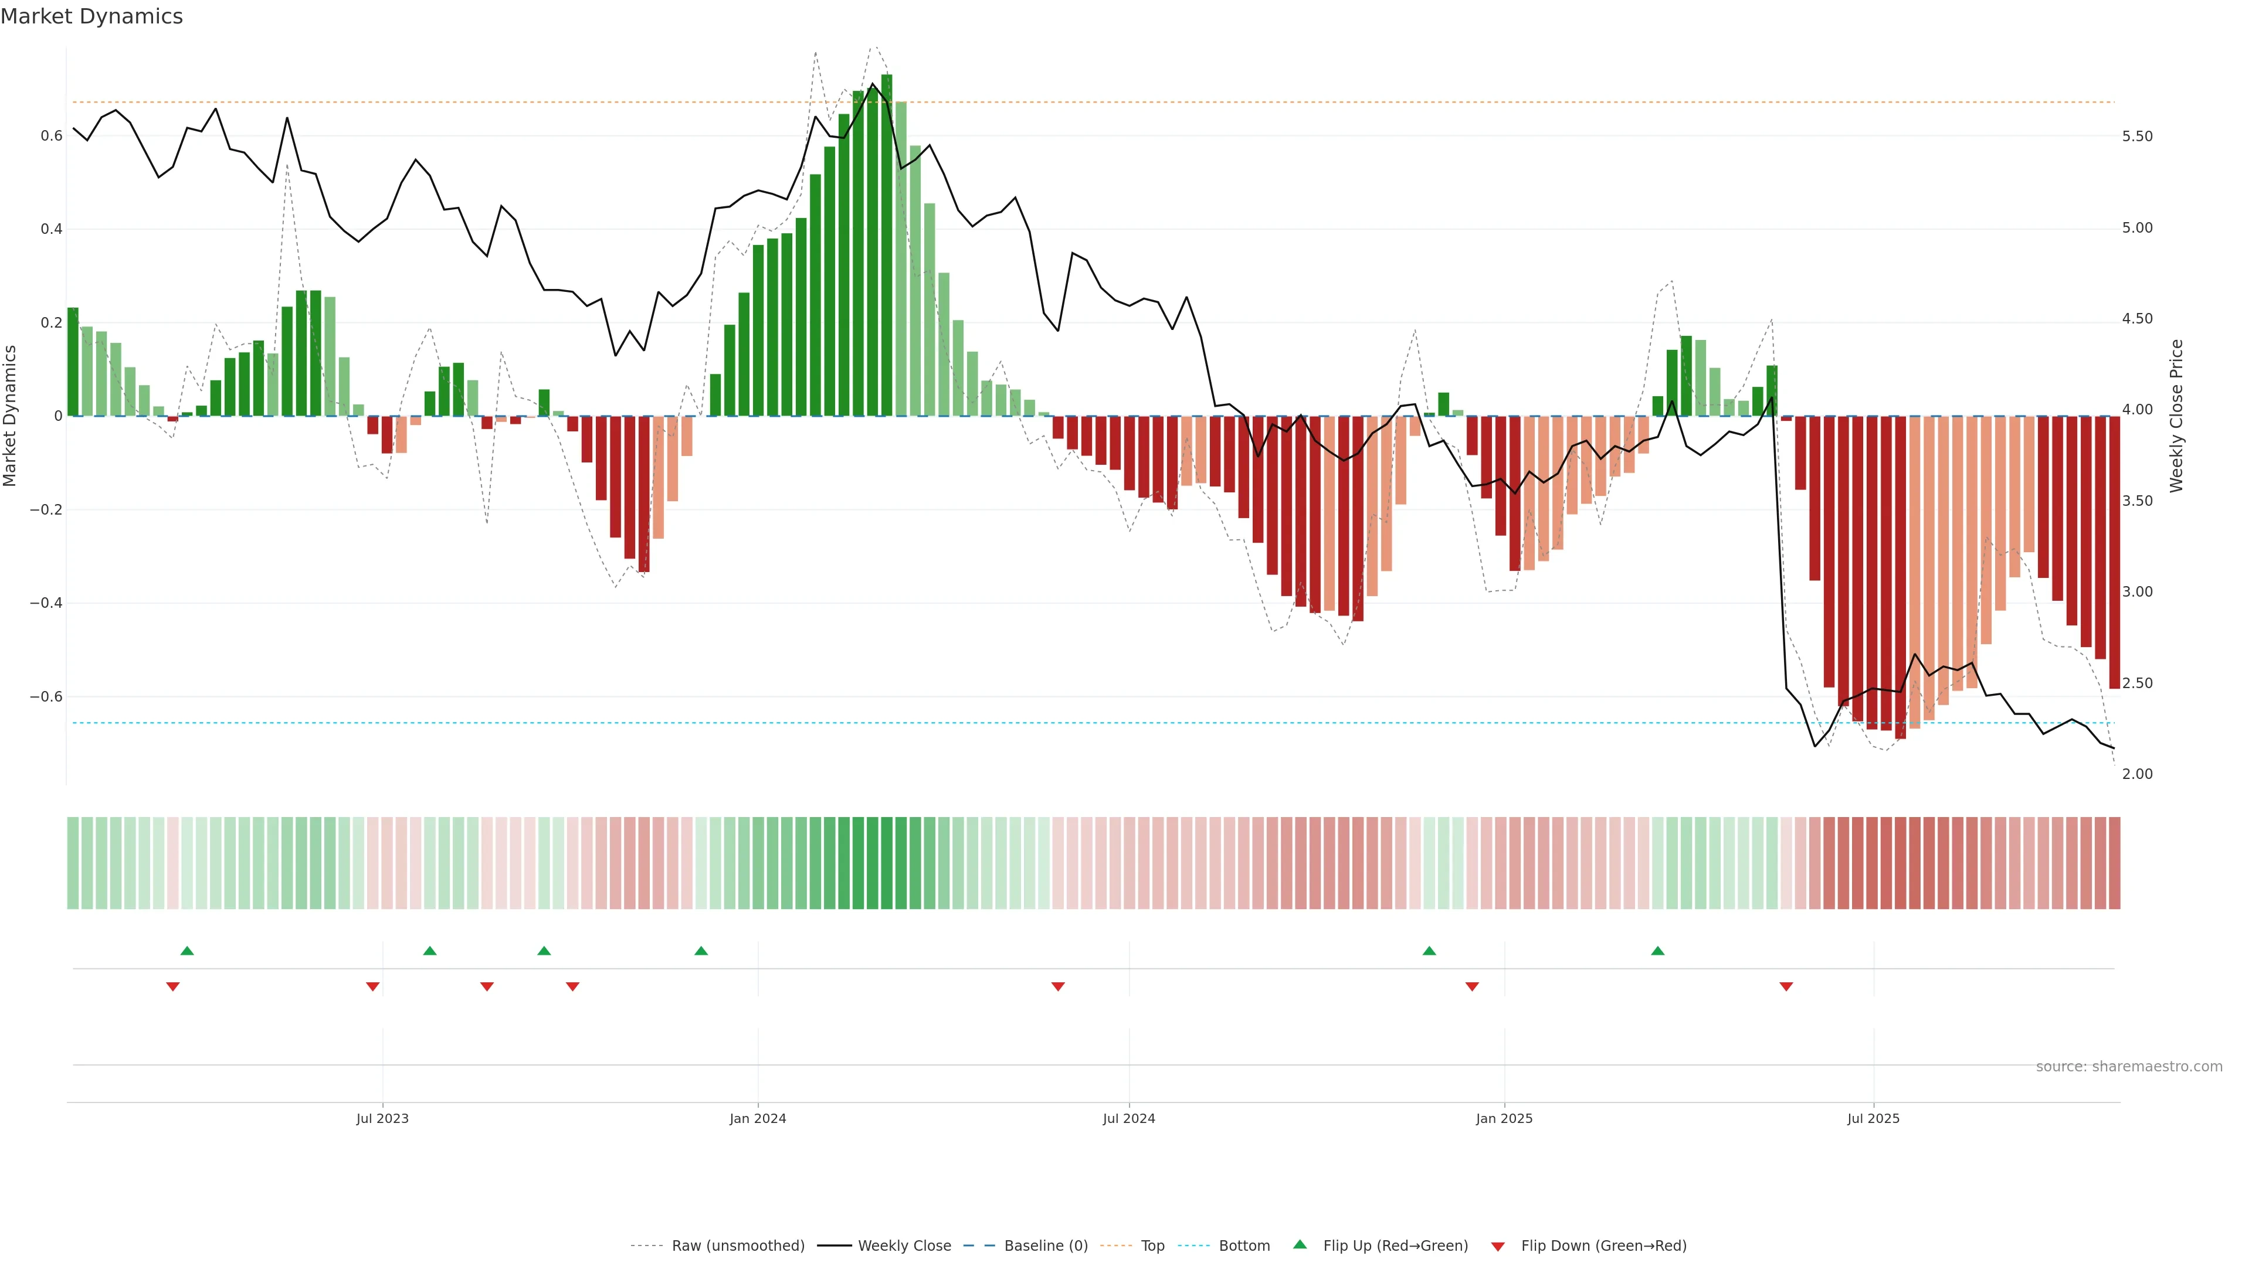The image size is (2252, 1266).
Task: Click the leftmost green flip-up triangle marker
Action: click(186, 951)
